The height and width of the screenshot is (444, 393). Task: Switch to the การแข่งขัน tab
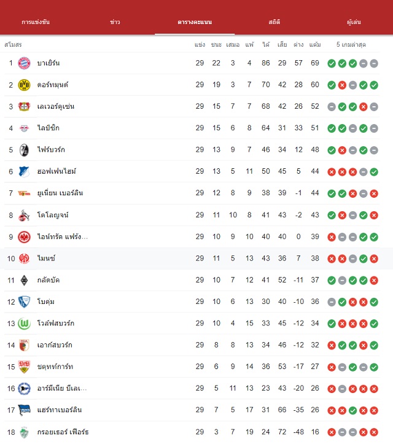[x=36, y=22]
